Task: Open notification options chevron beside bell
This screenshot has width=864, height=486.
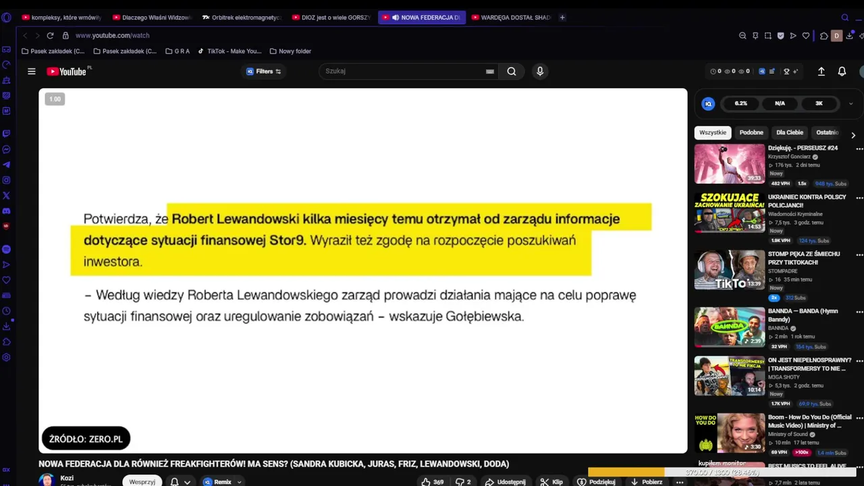Action: point(187,482)
